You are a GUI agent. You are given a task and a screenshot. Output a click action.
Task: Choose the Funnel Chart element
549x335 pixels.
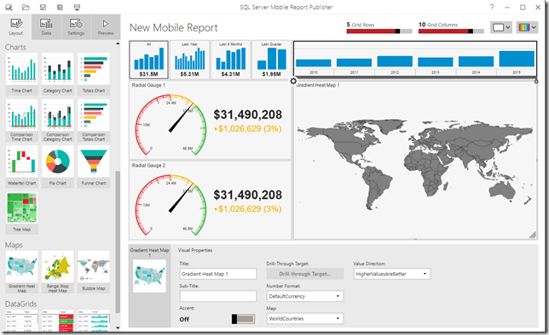[94, 167]
